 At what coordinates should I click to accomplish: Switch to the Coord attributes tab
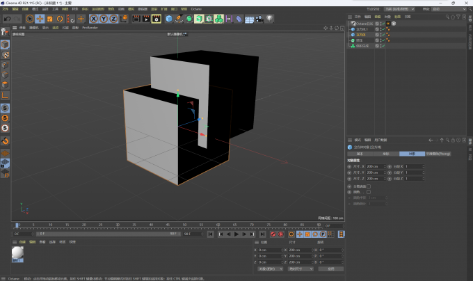pyautogui.click(x=386, y=154)
